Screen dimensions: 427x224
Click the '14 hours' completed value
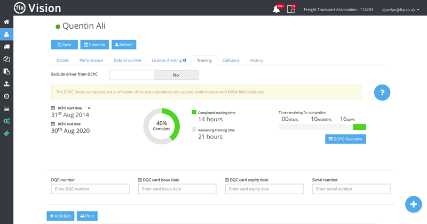(210, 119)
